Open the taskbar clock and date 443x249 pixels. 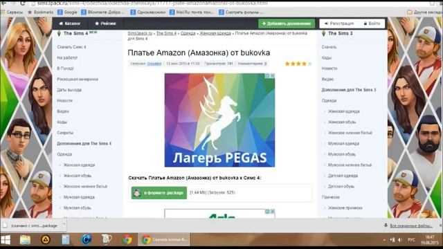tap(429, 240)
